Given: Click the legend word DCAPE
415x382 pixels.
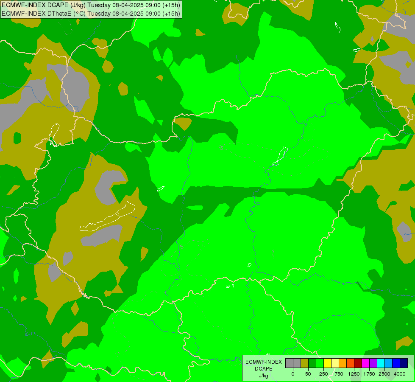Looking at the screenshot, I should 264,369.
